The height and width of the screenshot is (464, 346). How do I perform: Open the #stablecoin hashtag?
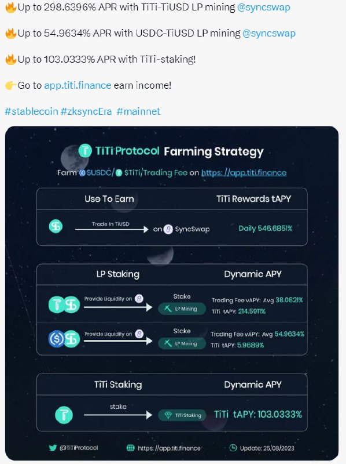coord(32,111)
